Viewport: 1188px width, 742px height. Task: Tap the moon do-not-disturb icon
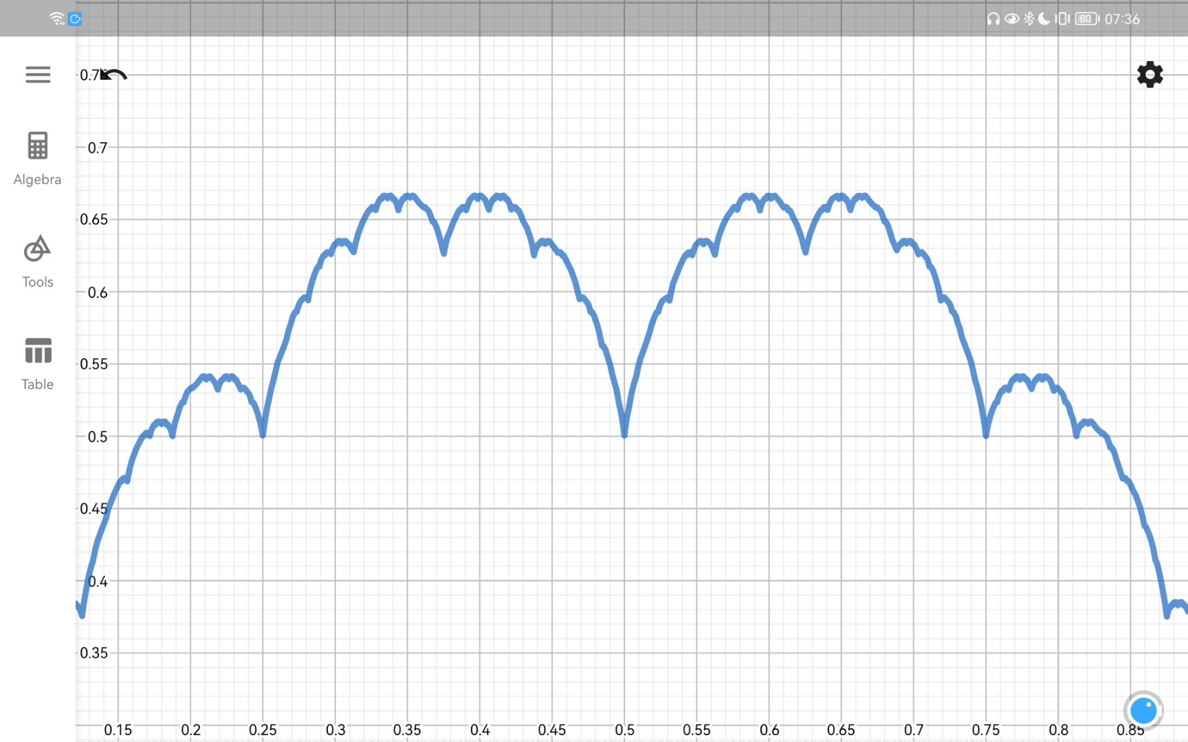(x=1044, y=19)
